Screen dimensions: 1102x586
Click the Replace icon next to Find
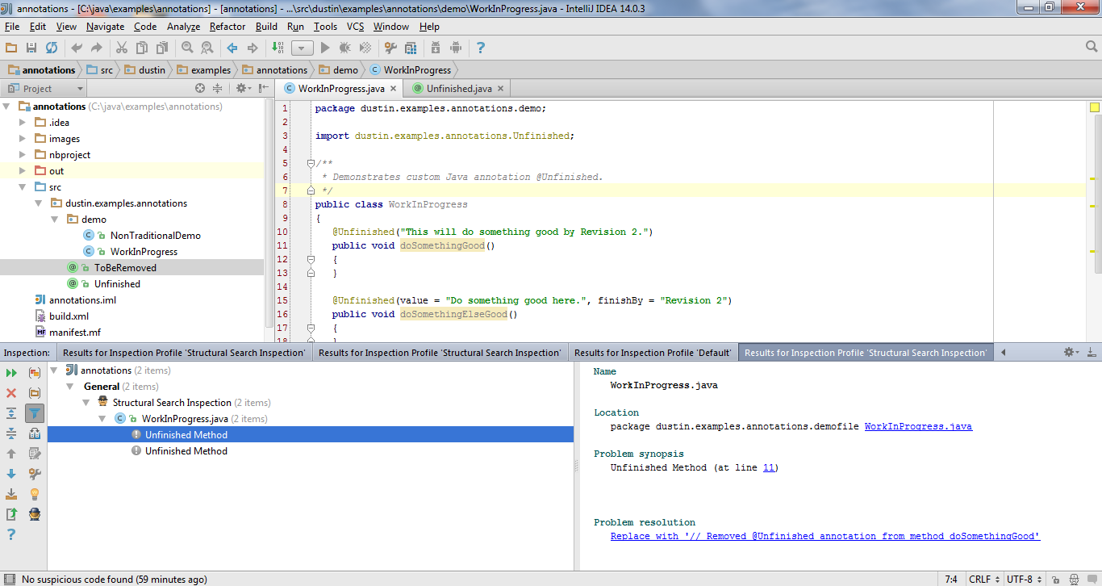tap(207, 48)
